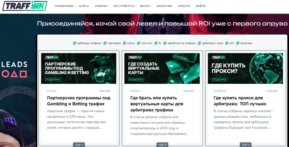Click the Traff.ink logo in header
The image size is (289, 147).
click(x=25, y=6)
